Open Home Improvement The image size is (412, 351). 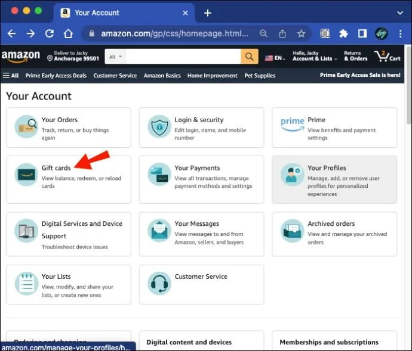point(213,76)
